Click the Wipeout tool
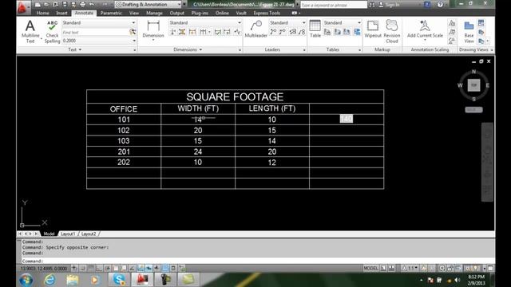The image size is (511, 287). pyautogui.click(x=373, y=29)
